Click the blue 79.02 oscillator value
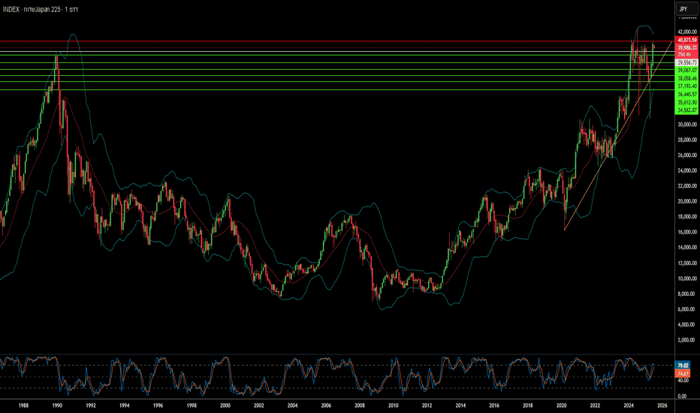This screenshot has width=700, height=413. [683, 365]
